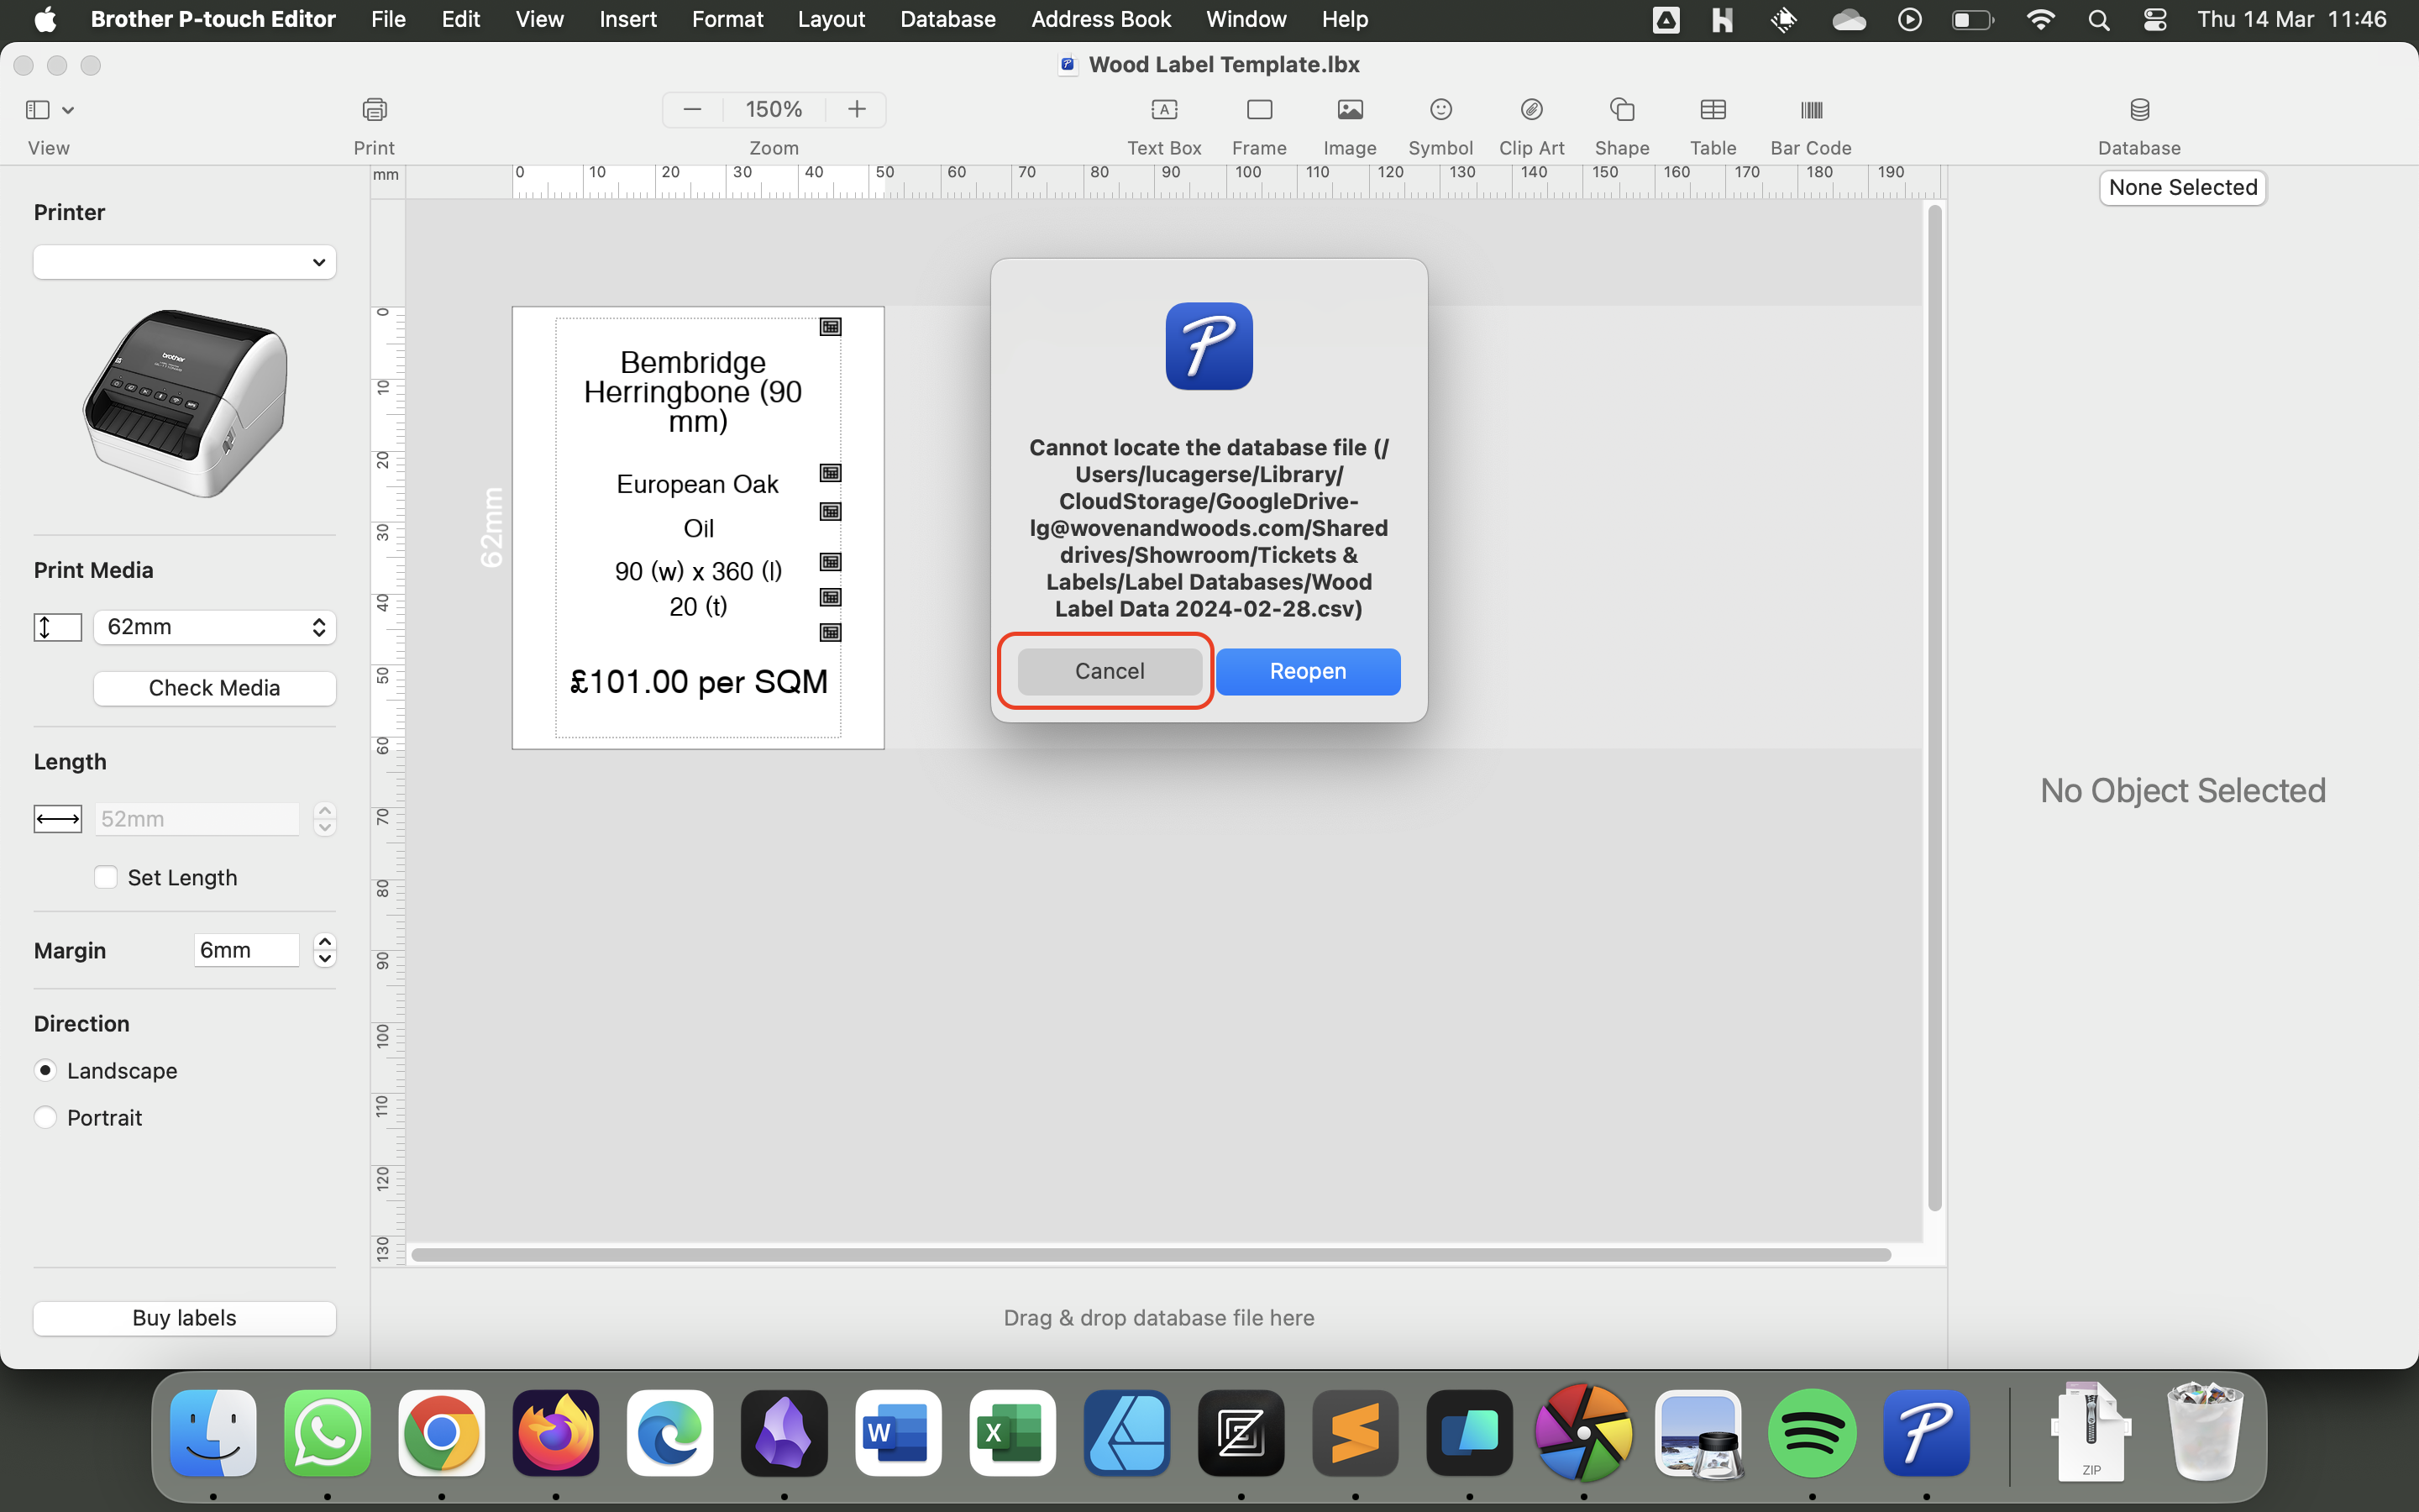This screenshot has height=1512, width=2419.
Task: Select the Portrait direction radio button
Action: (x=46, y=1117)
